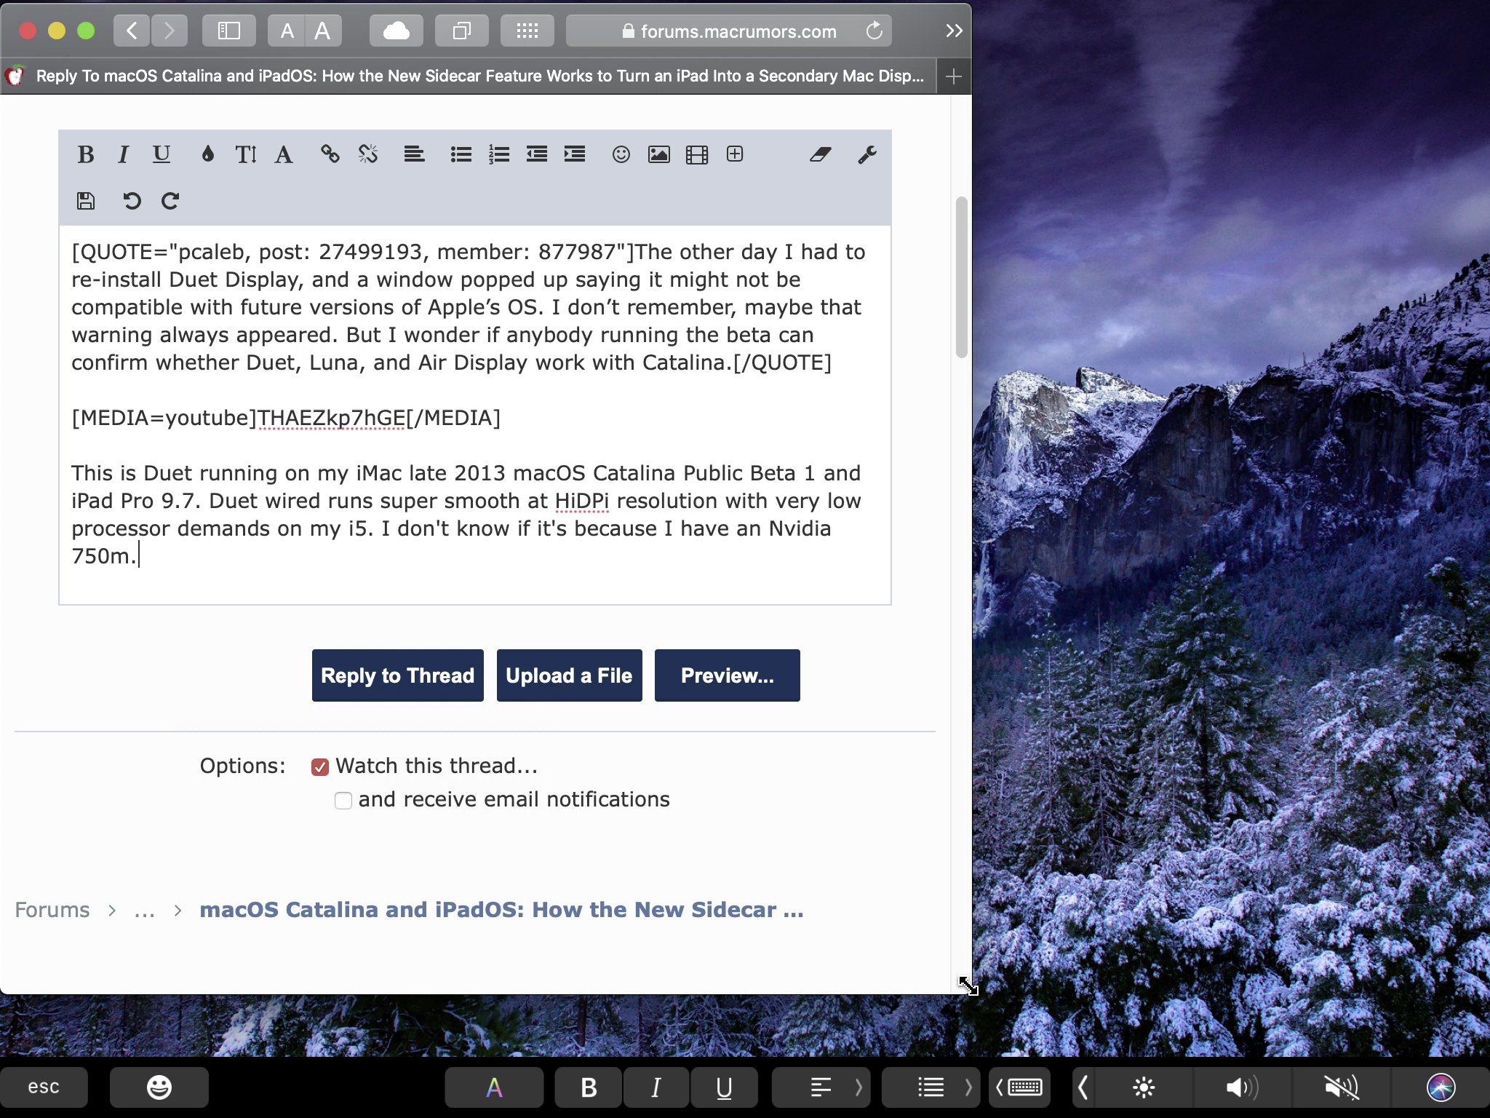
Task: Click the Preview... button
Action: tap(728, 675)
